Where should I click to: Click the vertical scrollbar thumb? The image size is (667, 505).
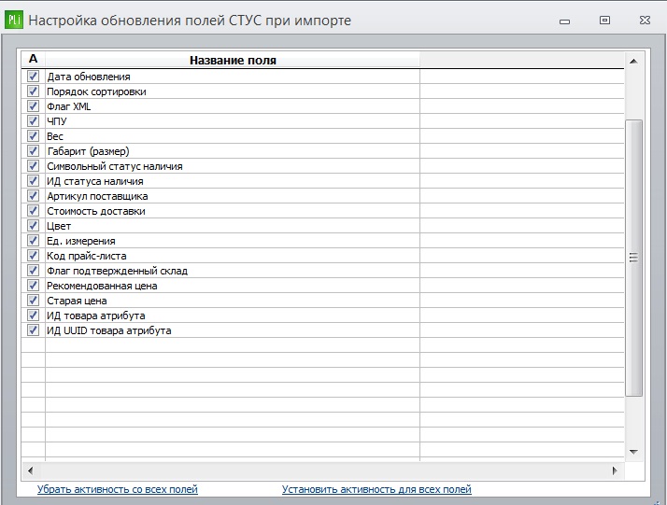coord(633,258)
